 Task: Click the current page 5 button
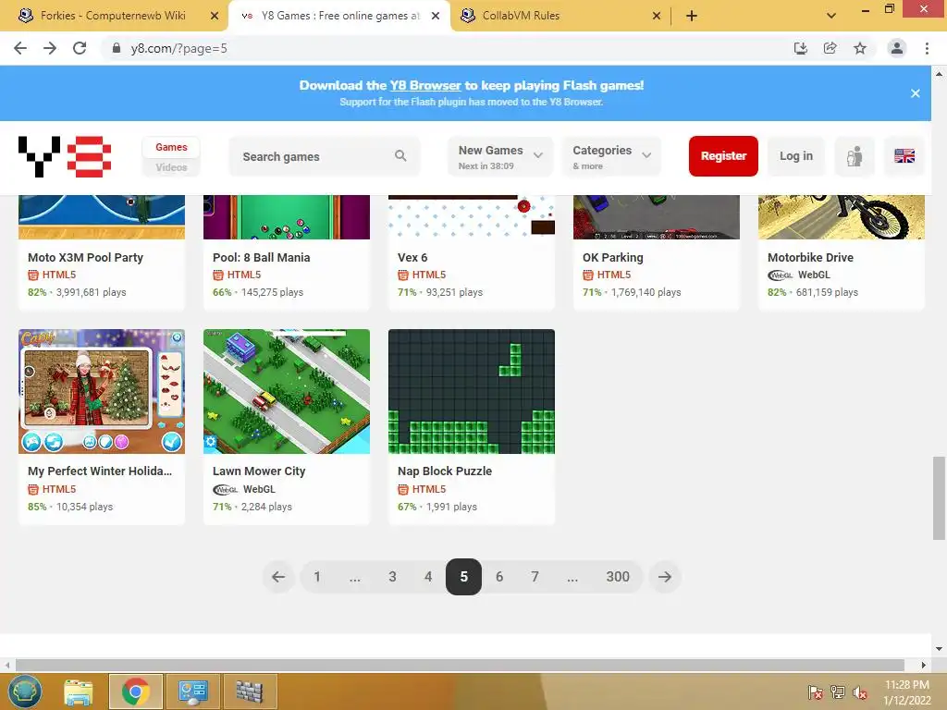[x=463, y=577]
